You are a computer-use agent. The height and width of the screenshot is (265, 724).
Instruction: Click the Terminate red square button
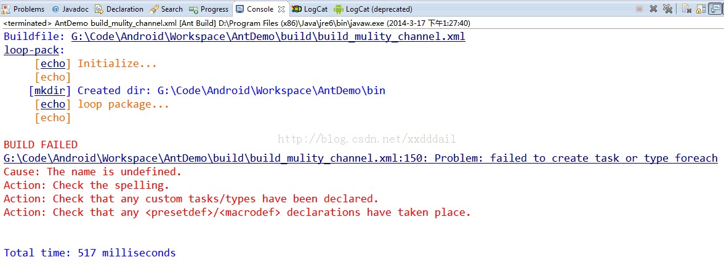coord(640,9)
